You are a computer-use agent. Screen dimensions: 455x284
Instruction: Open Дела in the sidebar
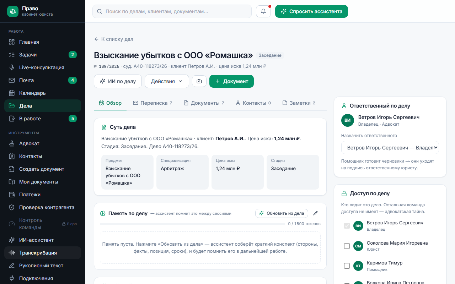point(43,106)
